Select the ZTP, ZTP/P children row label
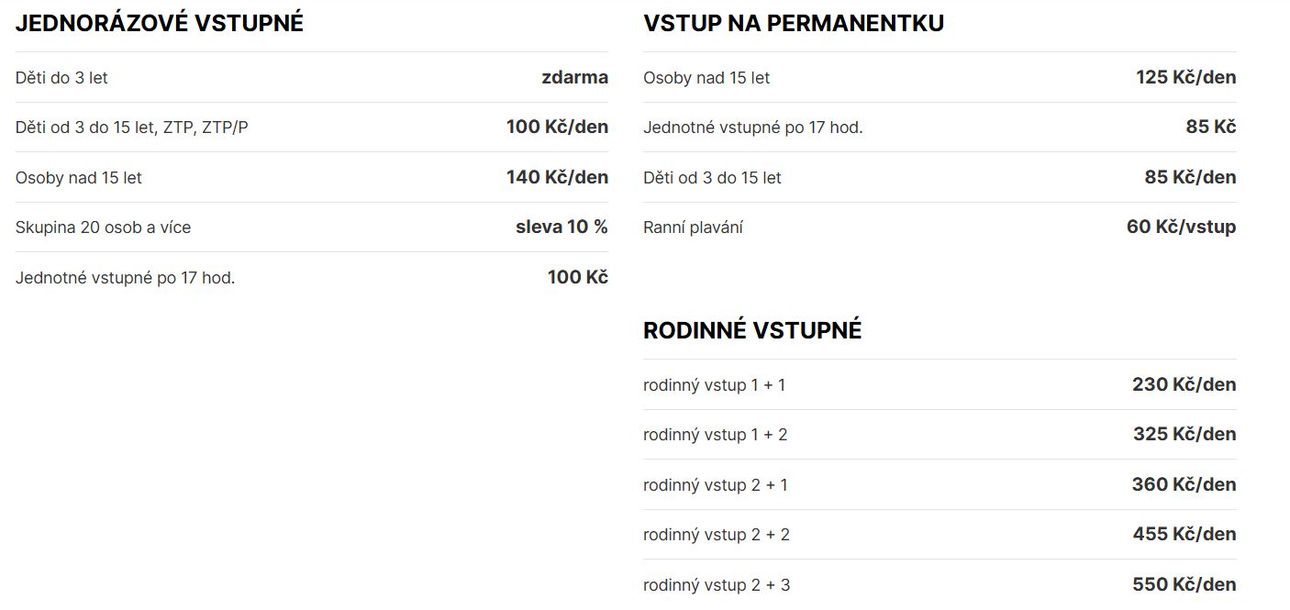The image size is (1290, 610). click(x=131, y=128)
